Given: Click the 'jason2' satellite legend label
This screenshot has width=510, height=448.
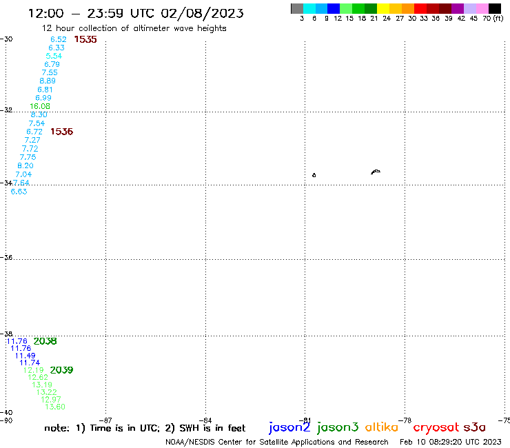Looking at the screenshot, I should [289, 427].
